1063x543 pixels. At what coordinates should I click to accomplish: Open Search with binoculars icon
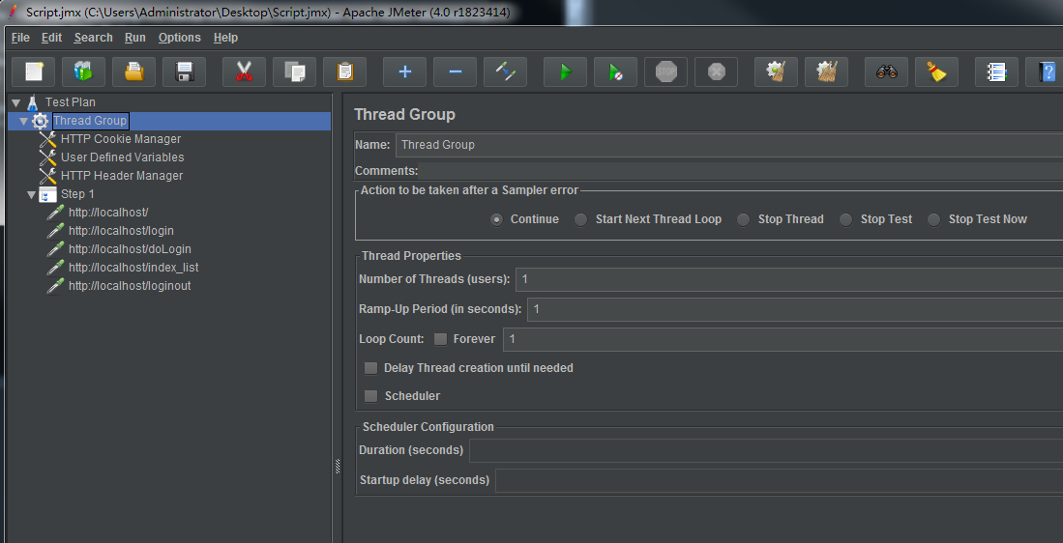click(887, 71)
